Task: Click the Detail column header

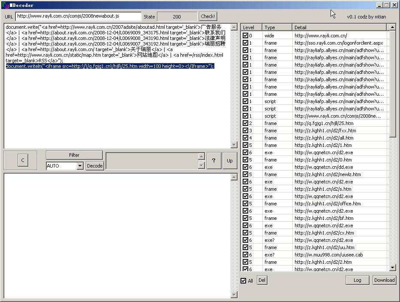Action: tap(339, 27)
